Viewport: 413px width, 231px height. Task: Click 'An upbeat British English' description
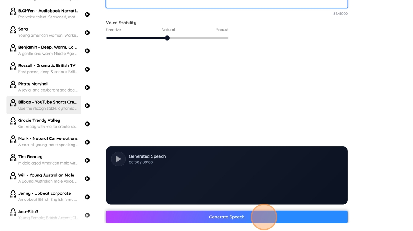tap(48, 200)
